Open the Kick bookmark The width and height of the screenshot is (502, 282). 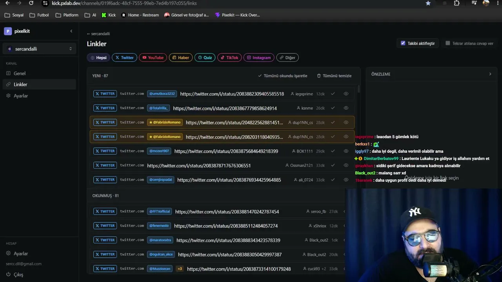tap(109, 15)
